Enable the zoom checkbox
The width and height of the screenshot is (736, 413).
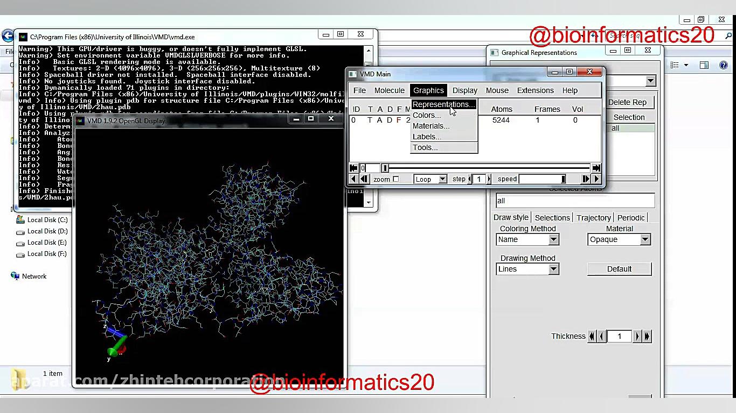[x=395, y=179]
